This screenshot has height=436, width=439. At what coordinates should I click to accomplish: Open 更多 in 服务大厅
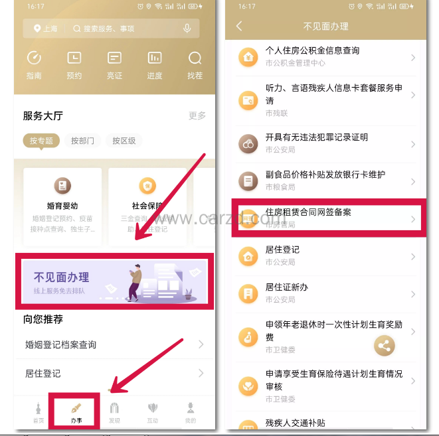(x=197, y=115)
